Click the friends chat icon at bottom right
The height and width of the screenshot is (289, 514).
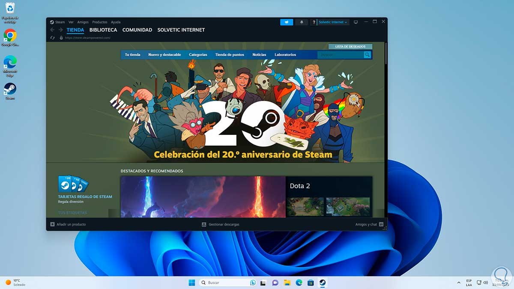[x=381, y=224]
